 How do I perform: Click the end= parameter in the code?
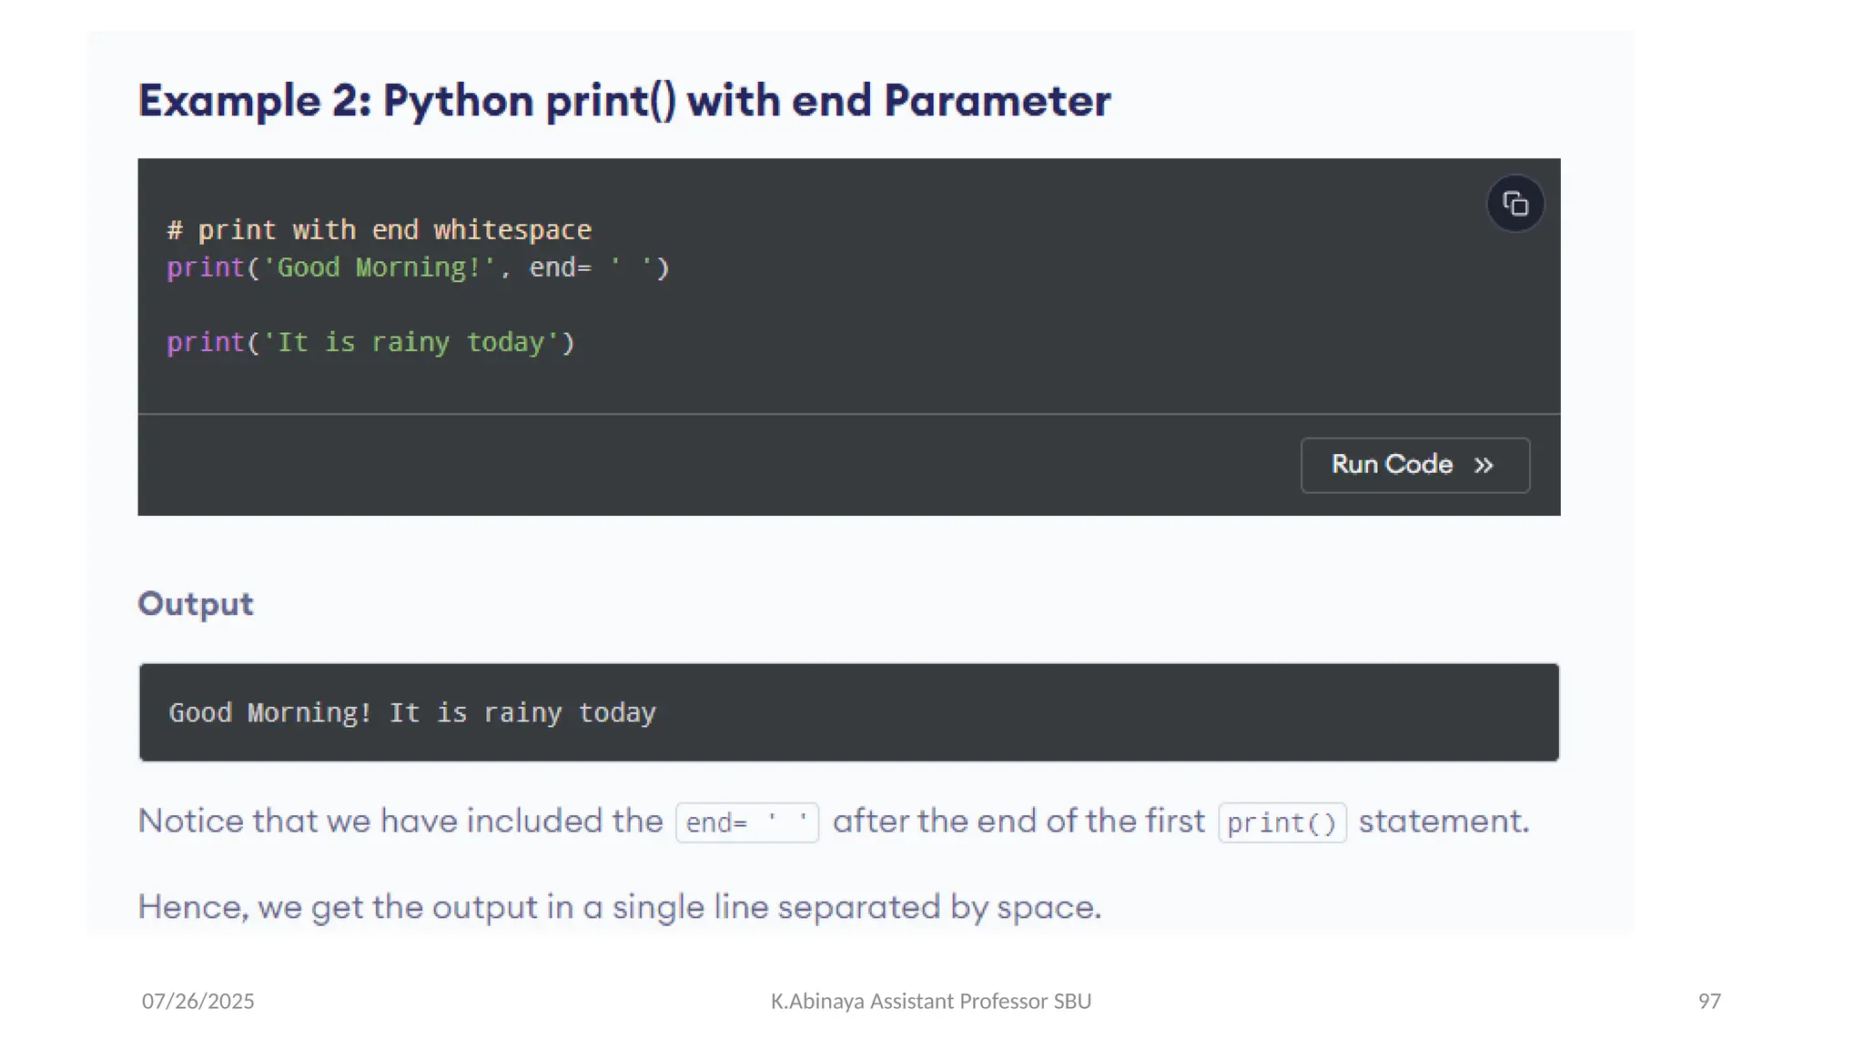[560, 267]
